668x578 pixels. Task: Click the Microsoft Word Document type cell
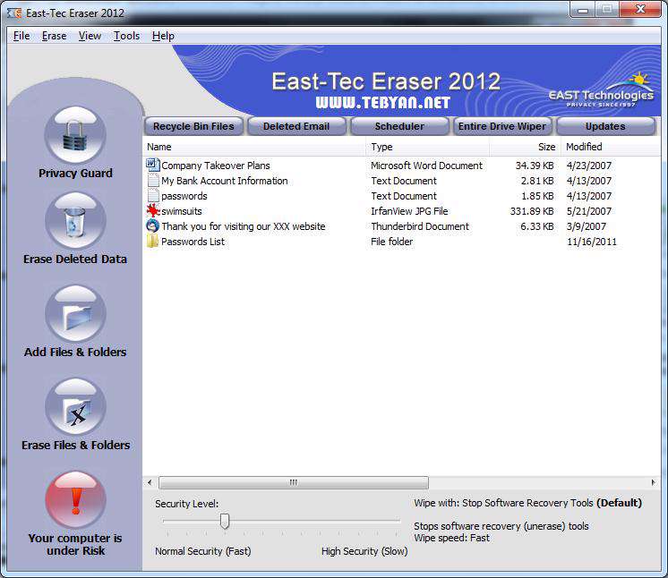pyautogui.click(x=426, y=166)
